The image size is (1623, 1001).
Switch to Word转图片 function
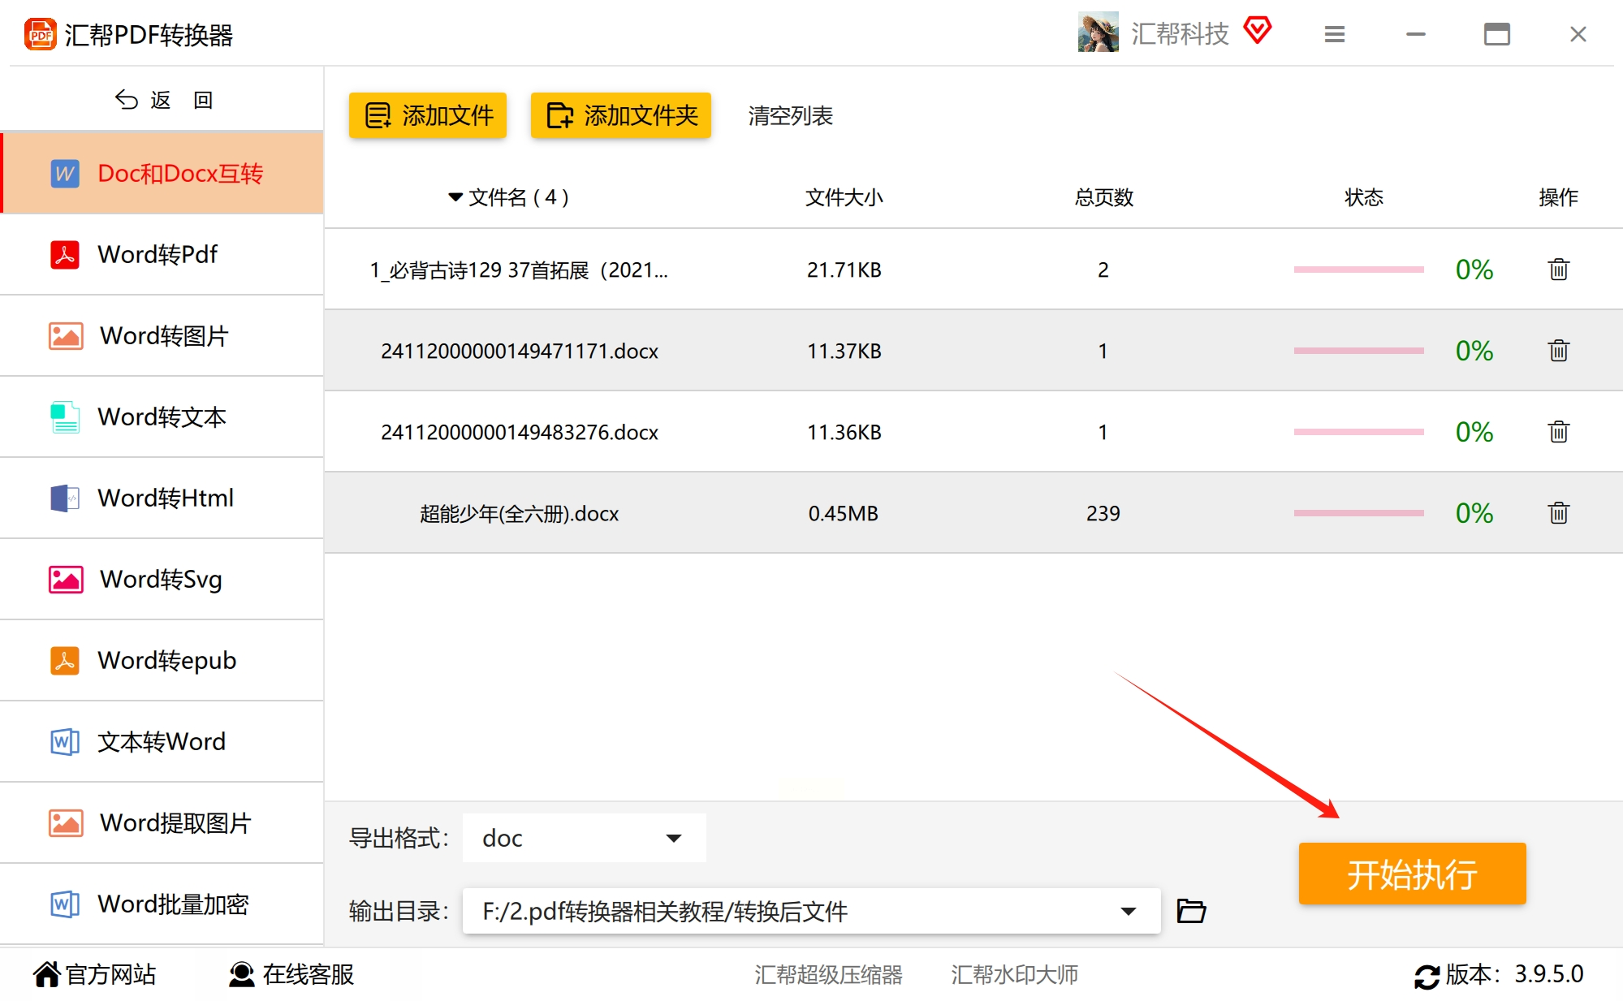162,335
